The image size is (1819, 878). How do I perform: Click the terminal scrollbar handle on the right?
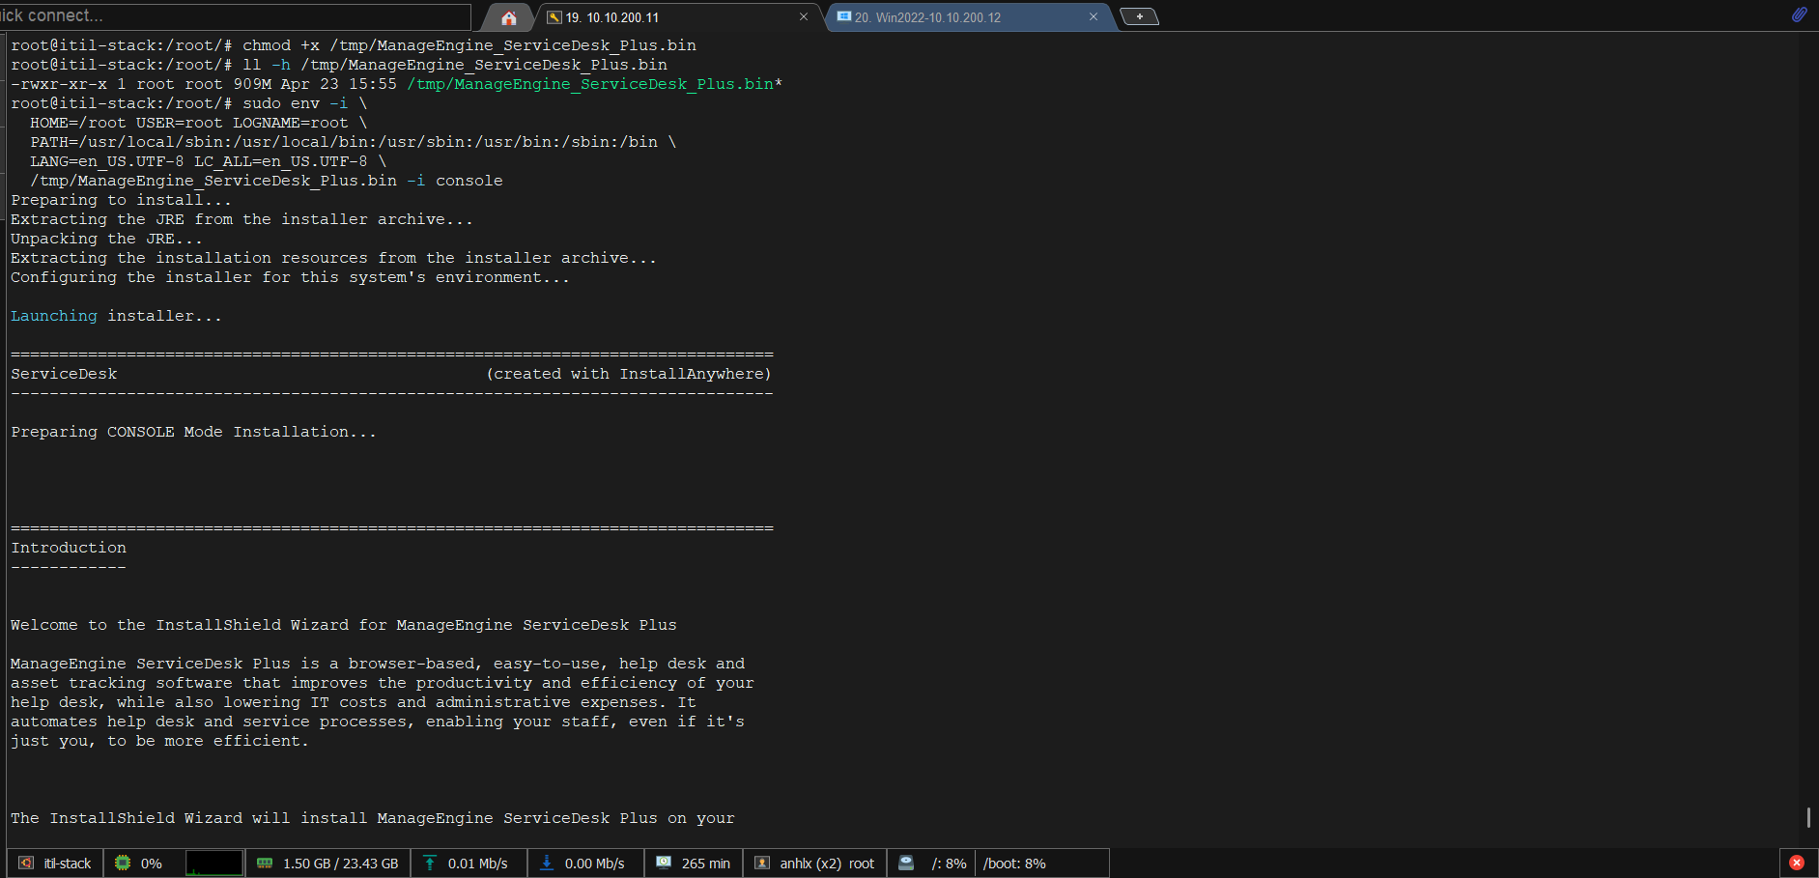[1808, 817]
